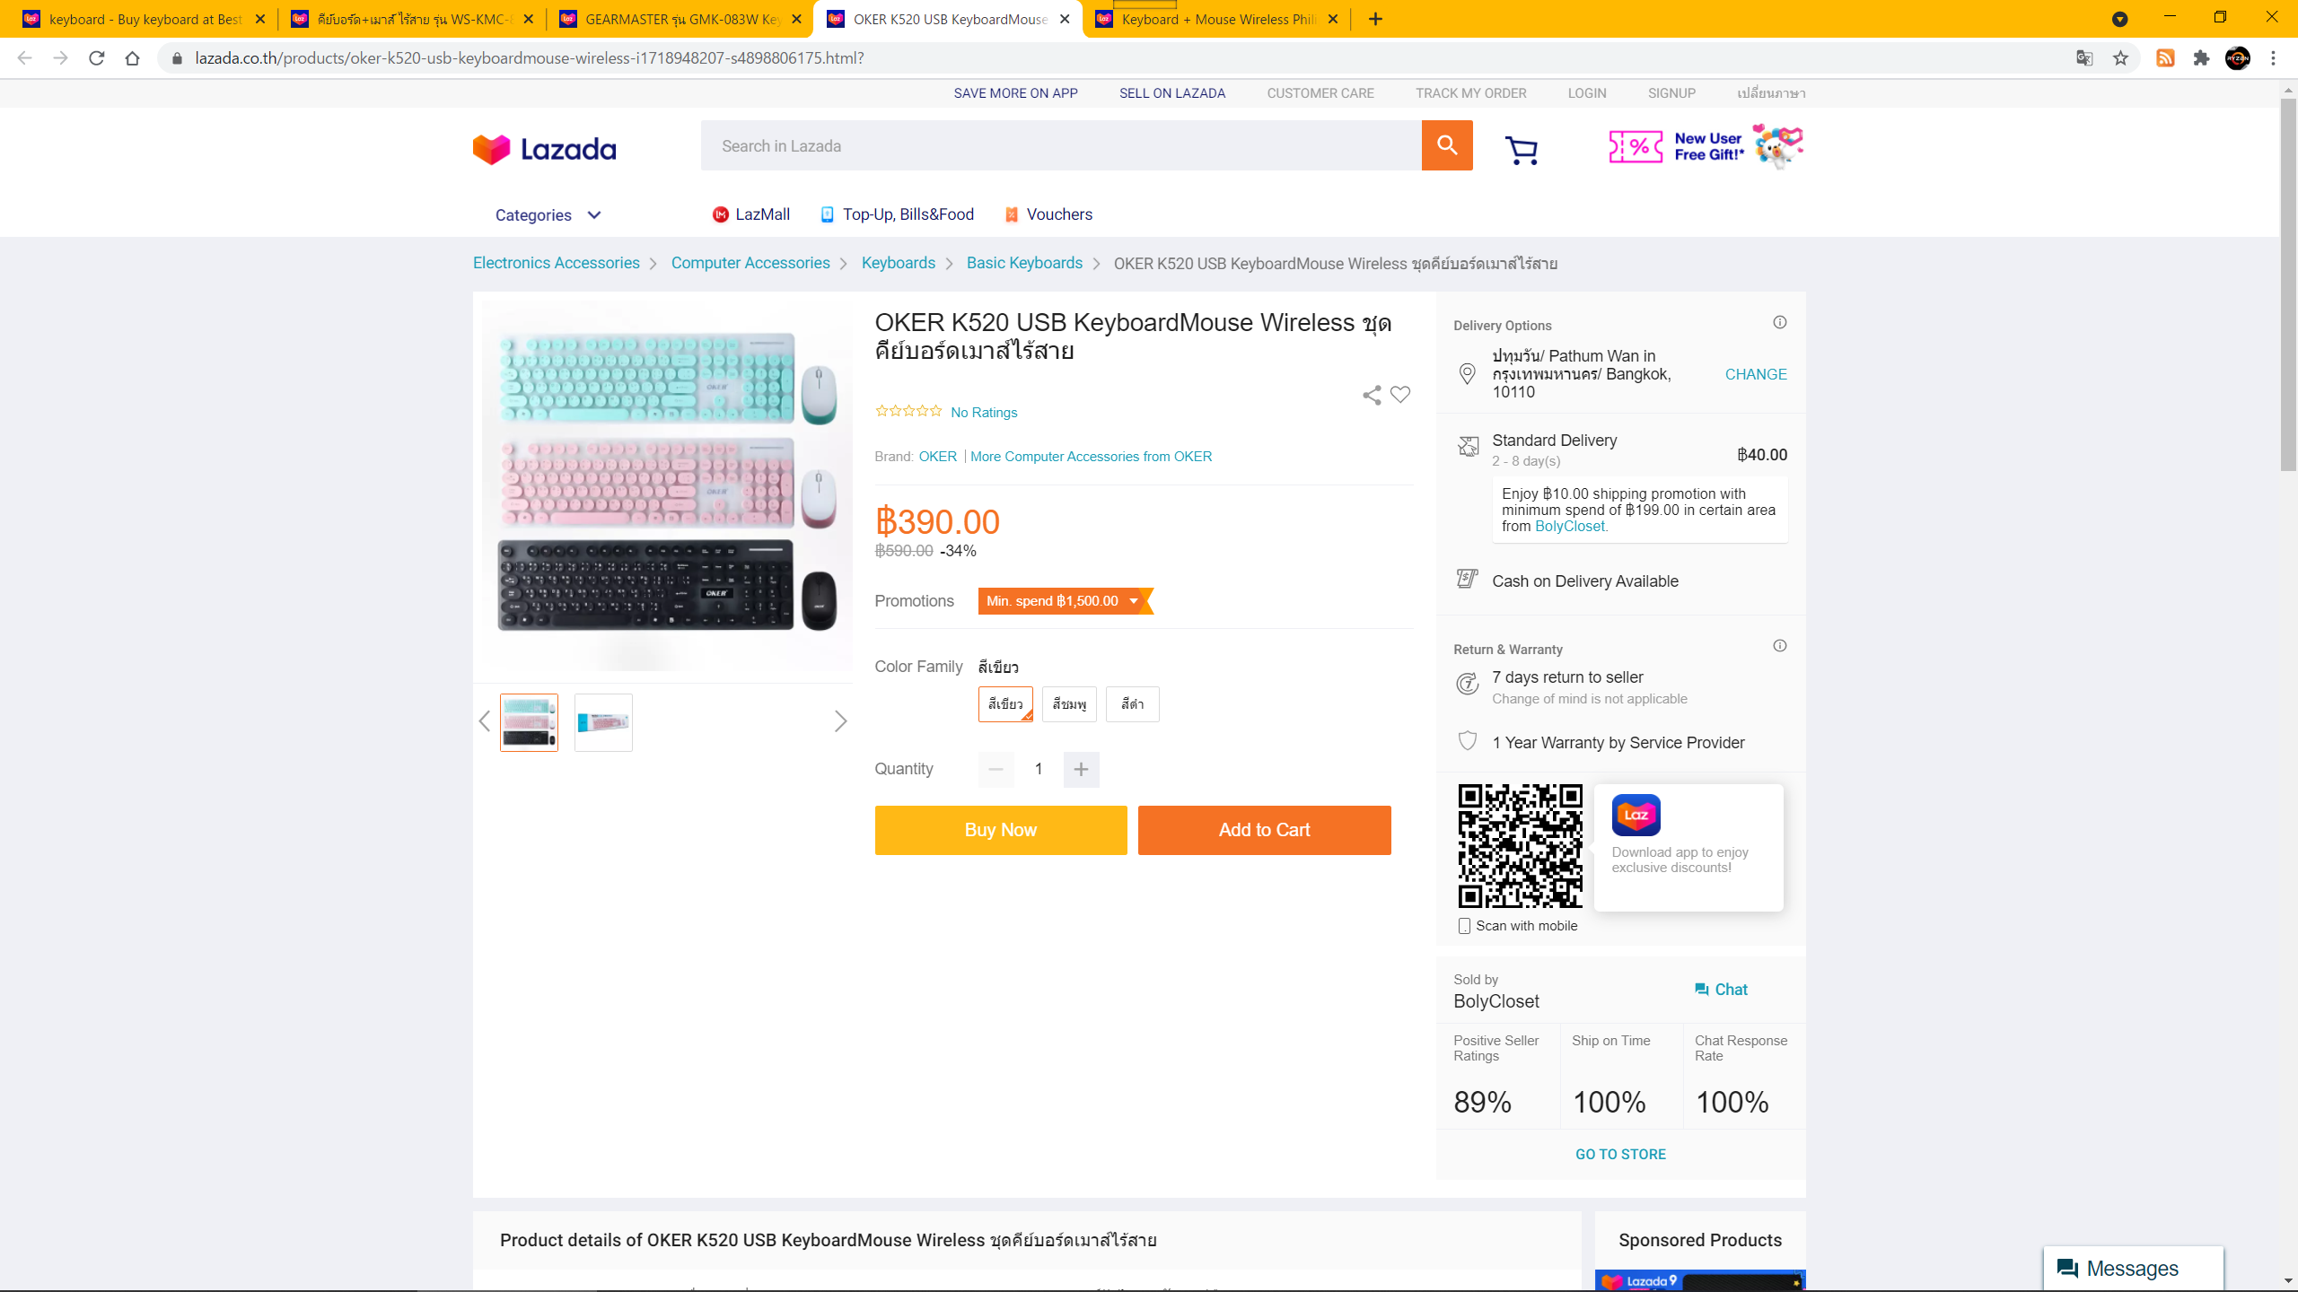Viewport: 2298px width, 1292px height.
Task: Select the สีเขียว color option
Action: [x=1005, y=704]
